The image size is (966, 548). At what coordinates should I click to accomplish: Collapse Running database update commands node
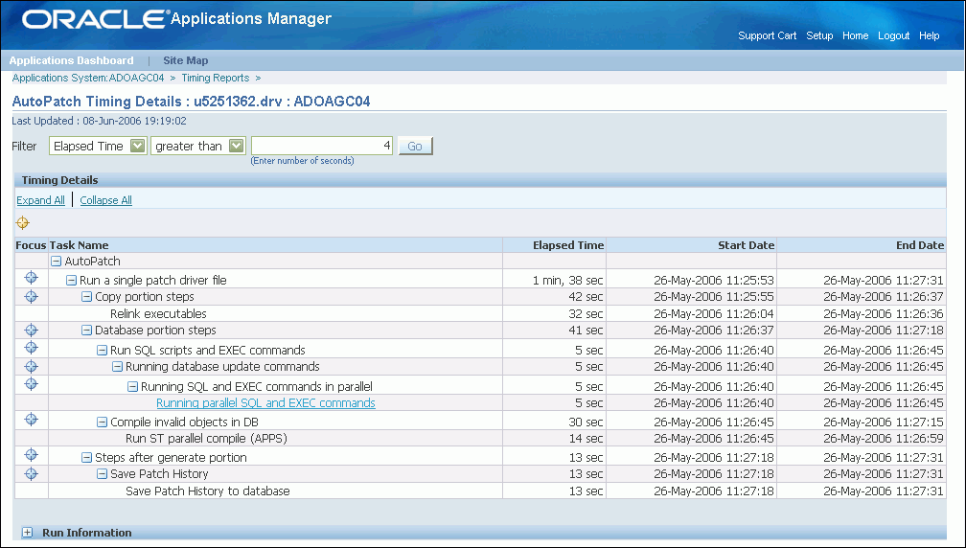point(117,367)
